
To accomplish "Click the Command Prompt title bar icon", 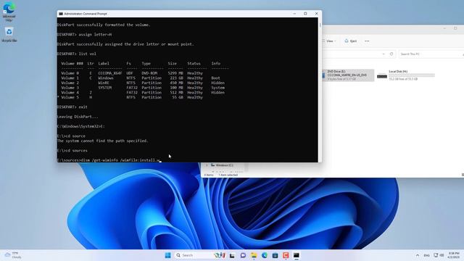I will click(61, 14).
